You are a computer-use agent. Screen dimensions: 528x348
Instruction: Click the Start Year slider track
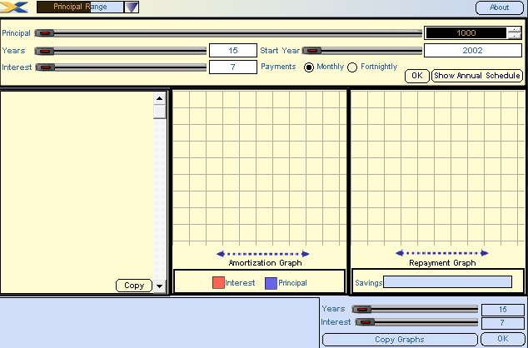click(362, 51)
